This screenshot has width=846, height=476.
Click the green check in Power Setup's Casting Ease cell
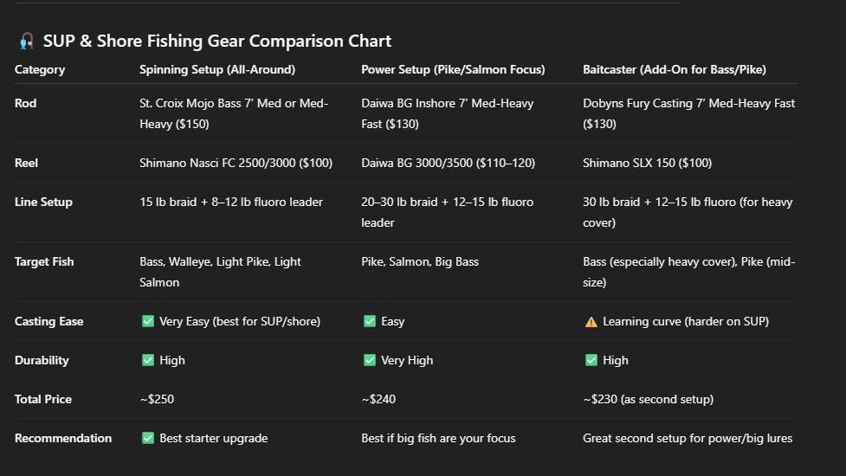[370, 322]
